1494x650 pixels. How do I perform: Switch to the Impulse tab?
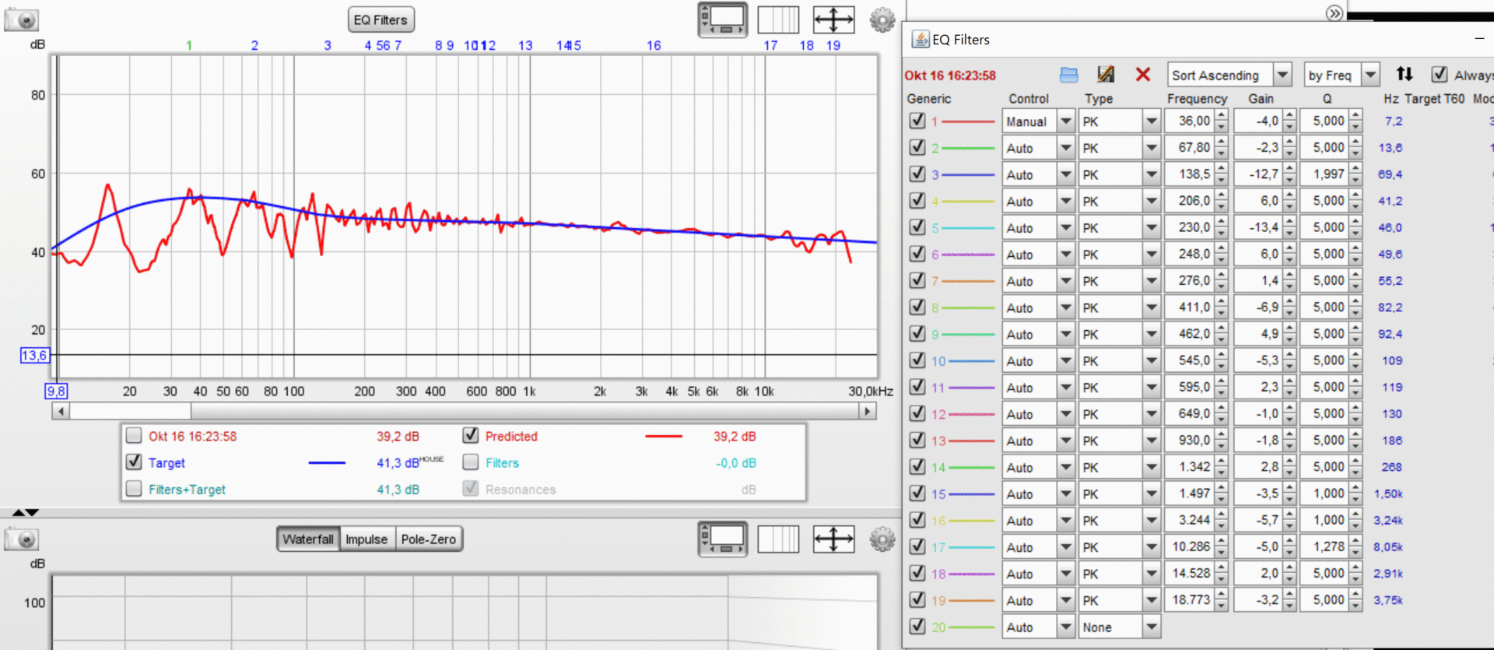[366, 539]
